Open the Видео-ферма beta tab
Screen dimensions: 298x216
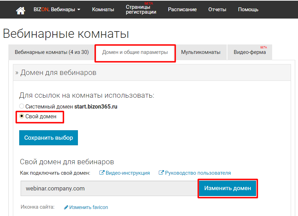pyautogui.click(x=249, y=53)
